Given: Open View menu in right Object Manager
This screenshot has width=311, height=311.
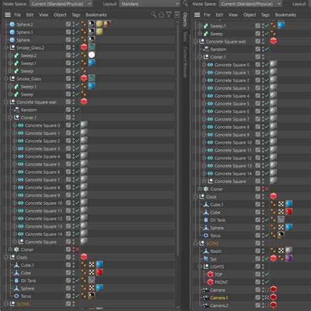Looking at the screenshot, I should coord(233,14).
